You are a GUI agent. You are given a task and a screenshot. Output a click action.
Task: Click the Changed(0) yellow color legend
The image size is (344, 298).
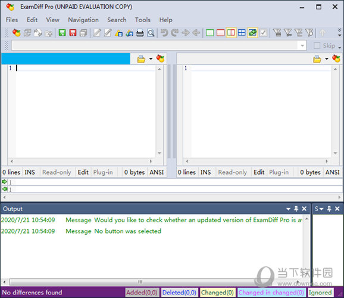click(218, 293)
